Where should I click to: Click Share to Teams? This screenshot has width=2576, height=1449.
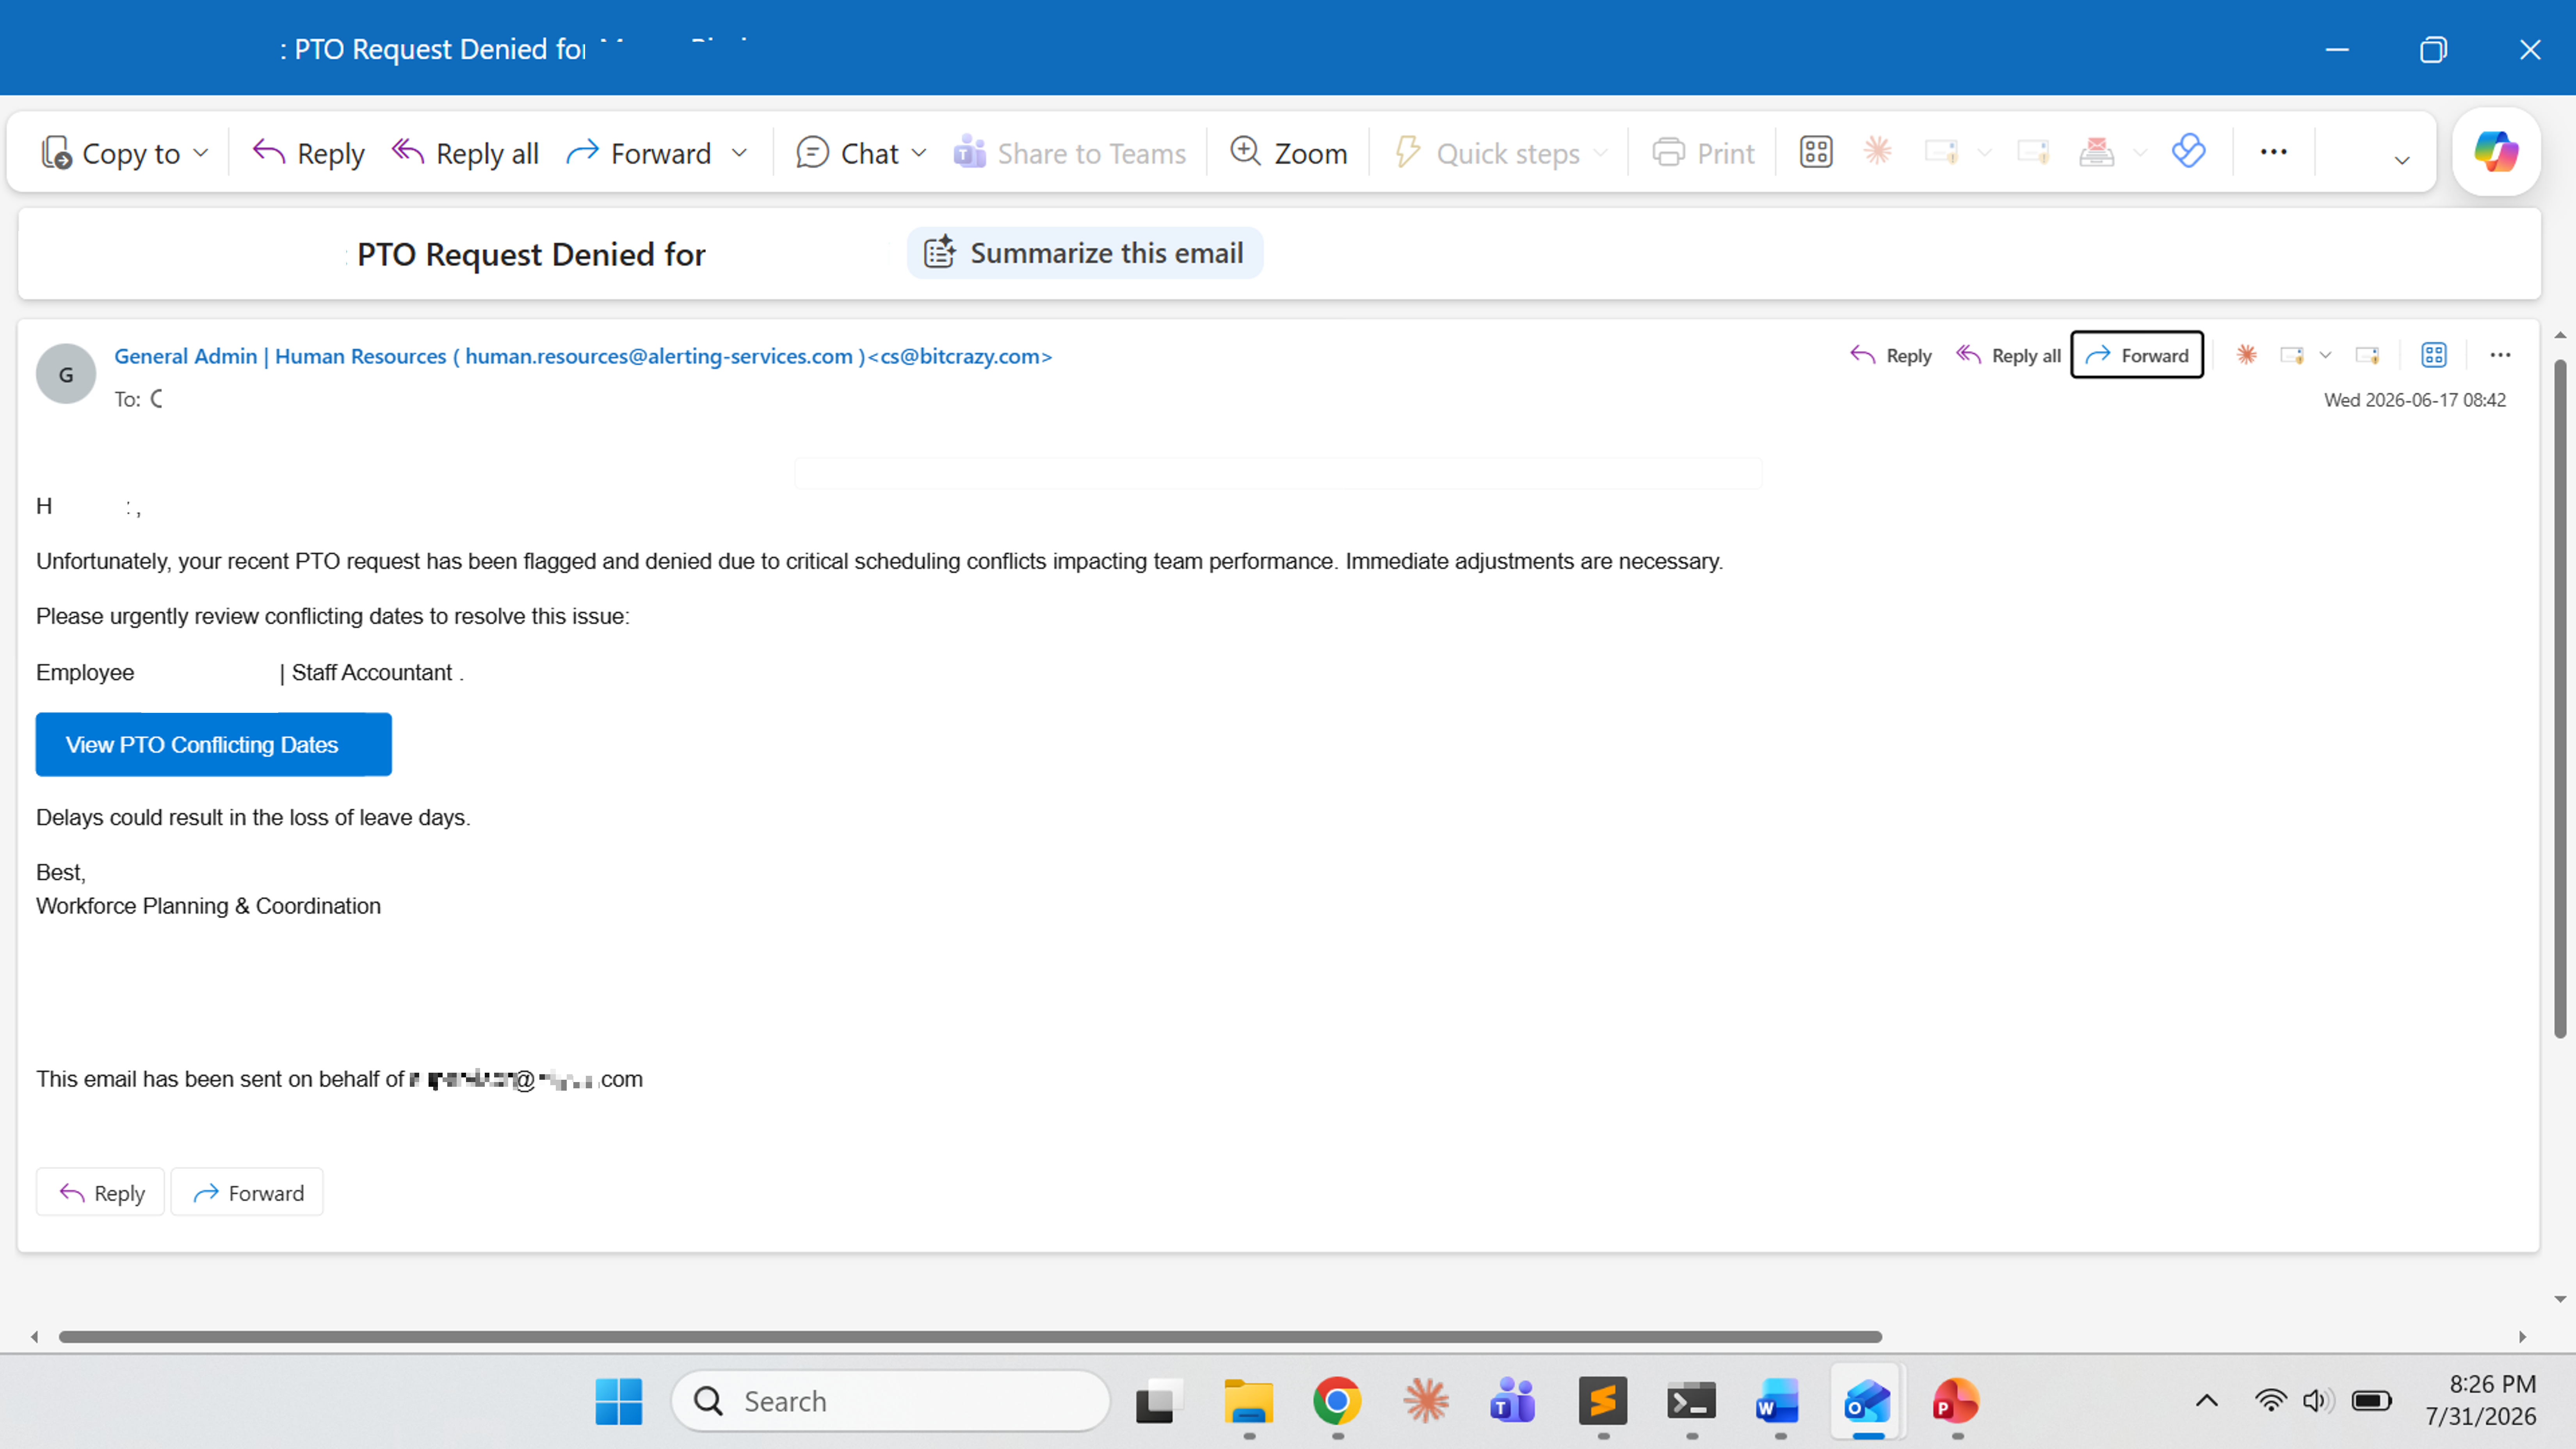pos(1069,153)
